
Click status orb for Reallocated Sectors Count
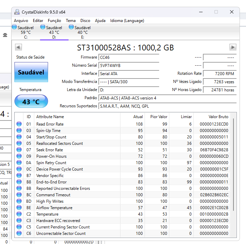19,143
